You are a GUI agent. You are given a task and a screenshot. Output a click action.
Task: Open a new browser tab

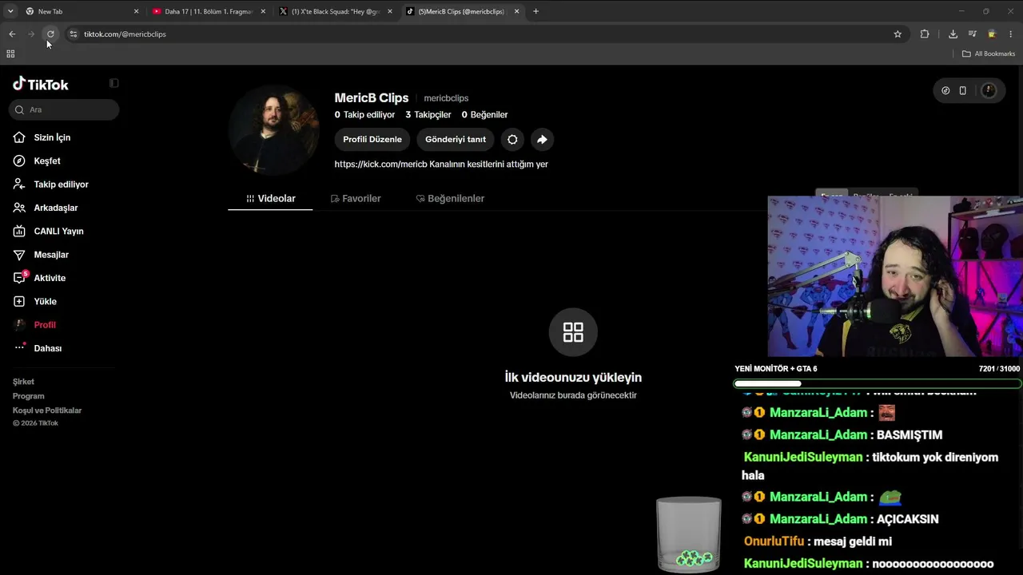[x=535, y=11]
